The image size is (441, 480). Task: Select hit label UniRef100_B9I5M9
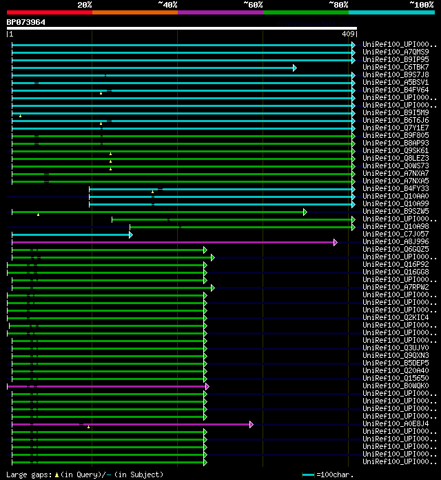point(396,112)
